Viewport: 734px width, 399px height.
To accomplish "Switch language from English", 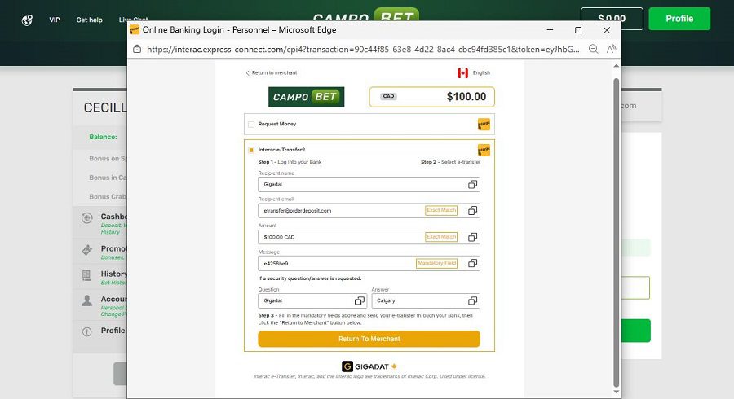I will (x=481, y=73).
